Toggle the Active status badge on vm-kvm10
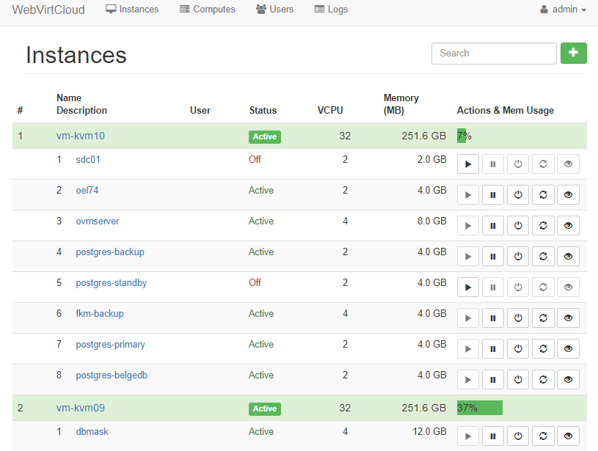 point(264,136)
